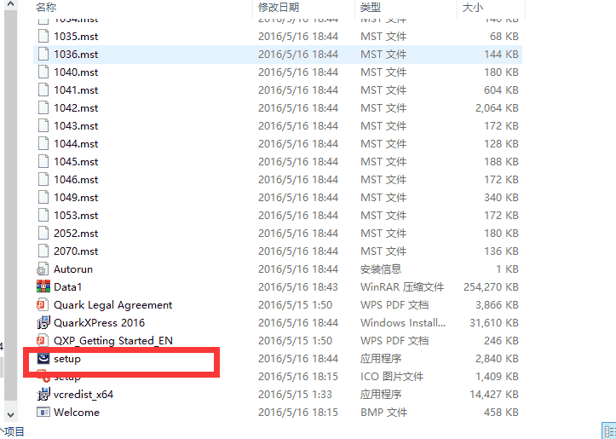Click the 340 KB size cell
This screenshot has height=439, width=616.
tap(501, 197)
